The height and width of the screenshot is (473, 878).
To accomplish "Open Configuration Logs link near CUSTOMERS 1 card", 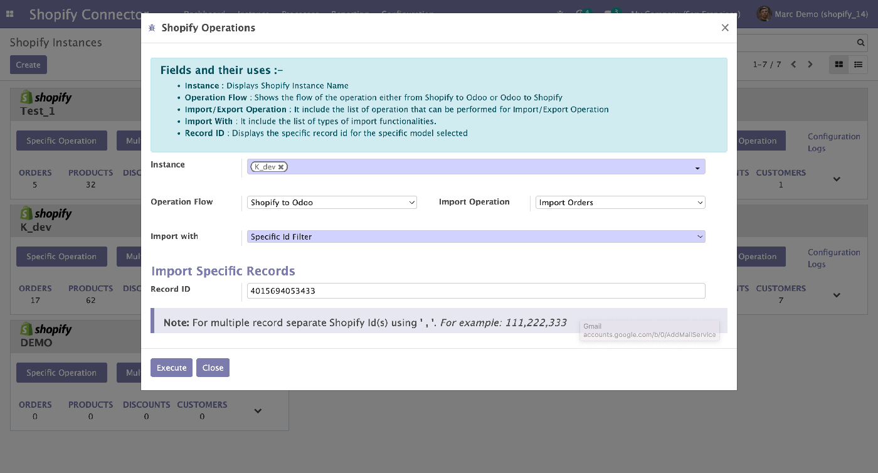I will click(x=833, y=142).
